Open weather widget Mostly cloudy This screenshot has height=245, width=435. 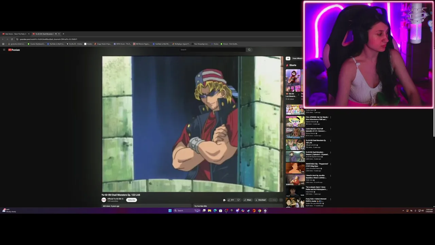click(x=9, y=211)
